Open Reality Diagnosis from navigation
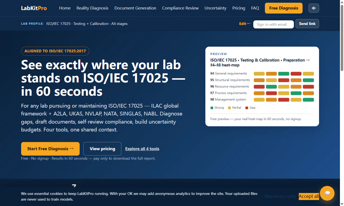 pyautogui.click(x=92, y=8)
